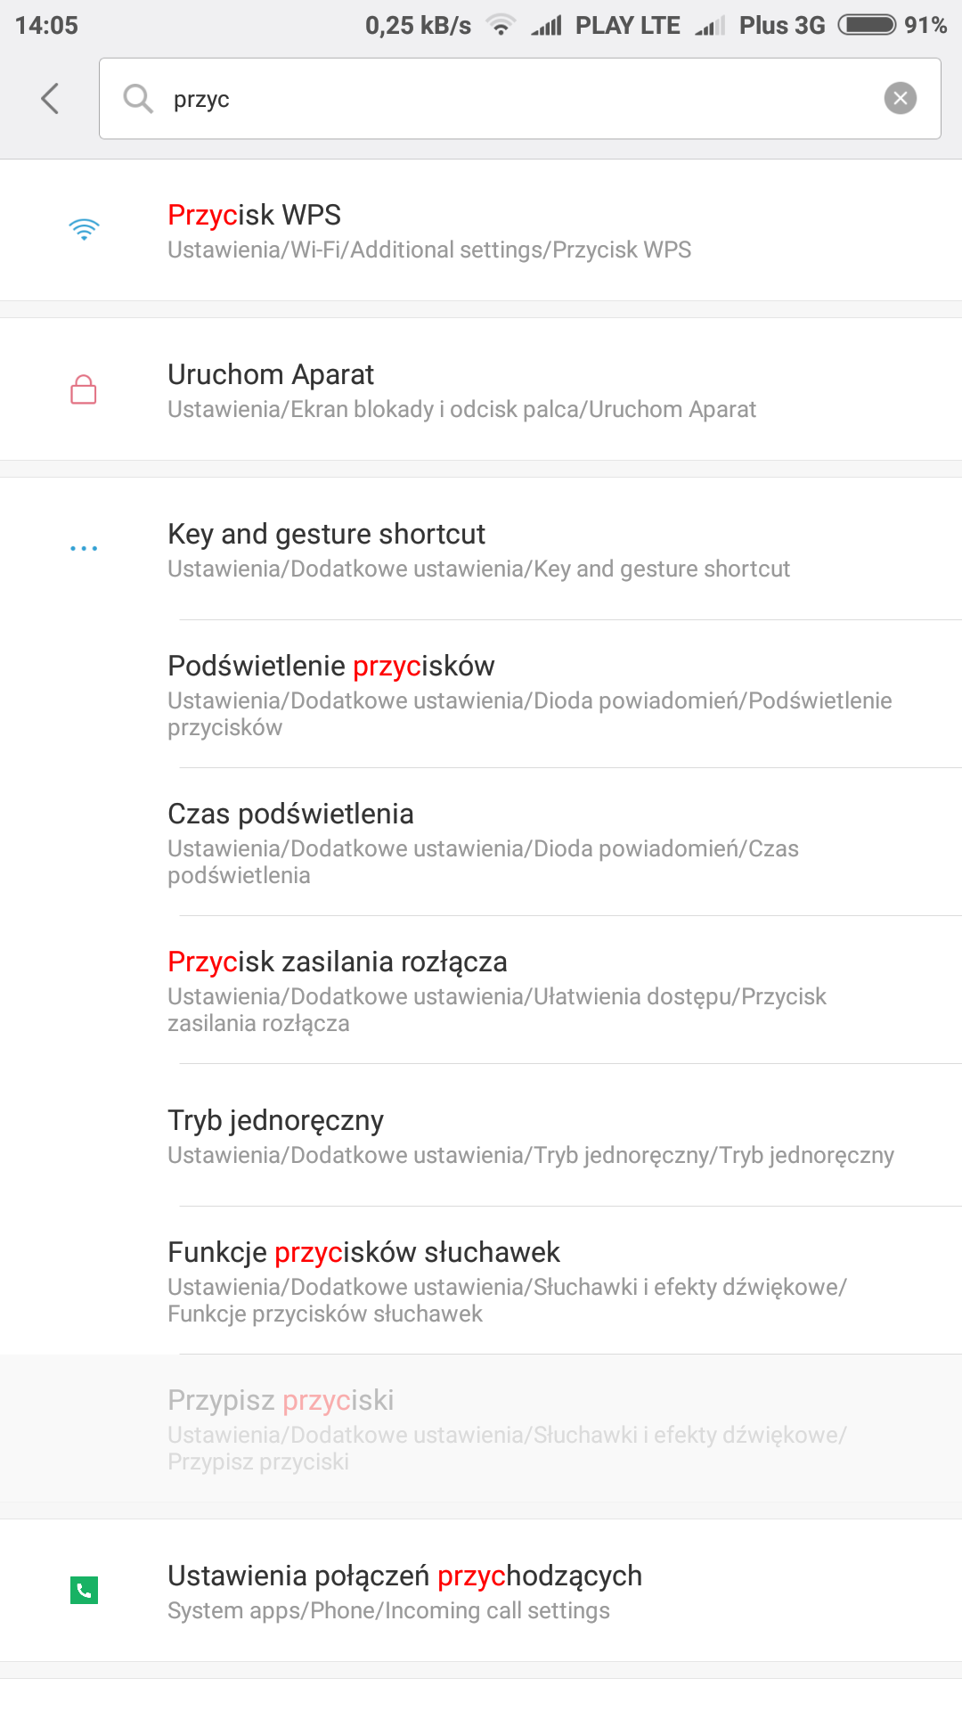Open Key and gesture shortcut
This screenshot has width=962, height=1711.
tap(481, 549)
